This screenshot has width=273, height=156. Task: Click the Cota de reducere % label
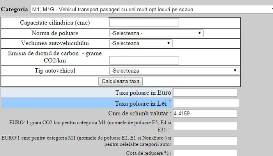pos(149,153)
